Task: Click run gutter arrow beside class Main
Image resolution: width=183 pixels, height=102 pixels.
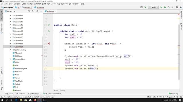Action: [x=49, y=25]
